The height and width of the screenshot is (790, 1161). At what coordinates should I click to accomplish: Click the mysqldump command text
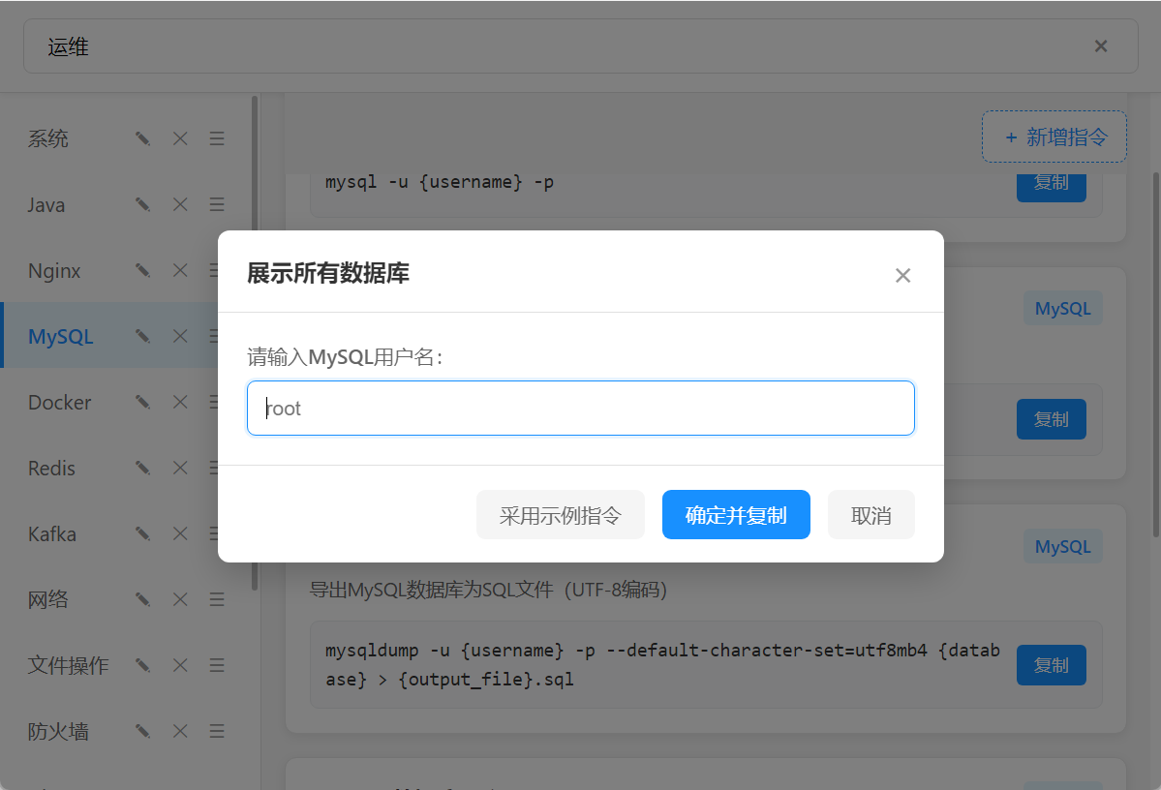pyautogui.click(x=662, y=665)
